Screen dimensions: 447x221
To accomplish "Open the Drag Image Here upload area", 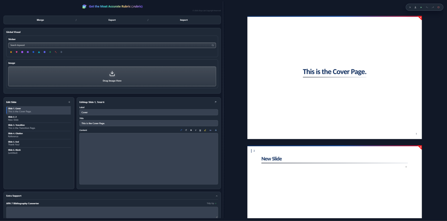I will [112, 76].
